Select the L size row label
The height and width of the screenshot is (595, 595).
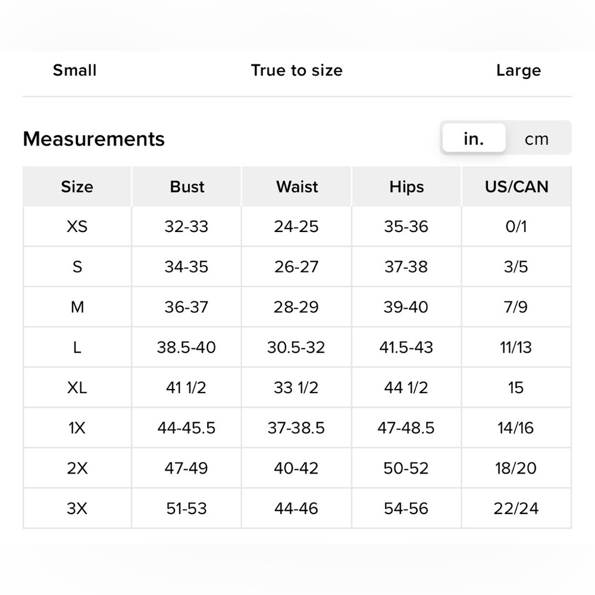(x=77, y=347)
